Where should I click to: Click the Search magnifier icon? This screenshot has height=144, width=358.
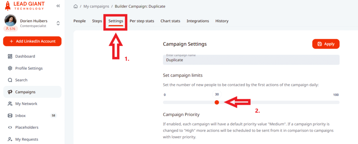pyautogui.click(x=10, y=80)
